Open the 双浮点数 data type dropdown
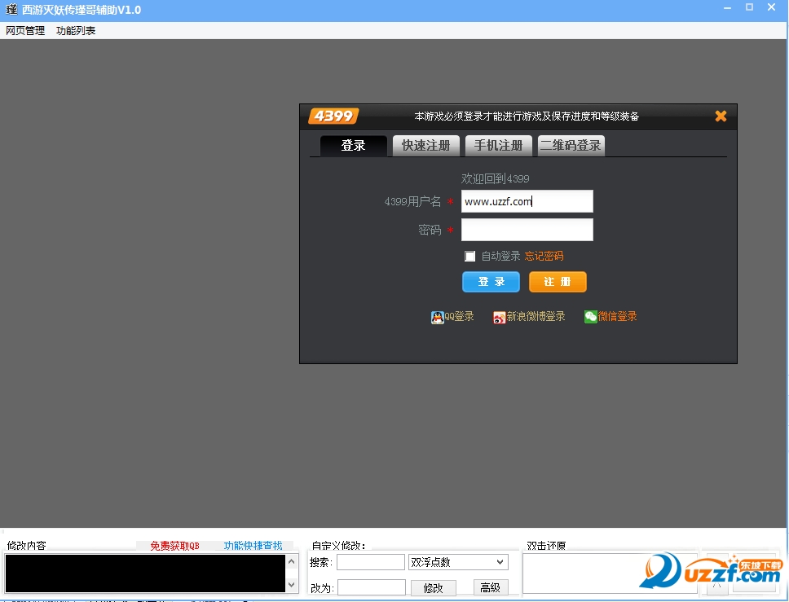This screenshot has height=602, width=789. click(x=458, y=562)
